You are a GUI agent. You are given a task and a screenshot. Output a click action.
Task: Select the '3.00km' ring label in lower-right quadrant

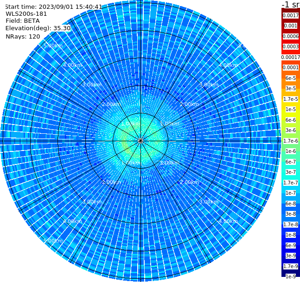tap(209, 202)
